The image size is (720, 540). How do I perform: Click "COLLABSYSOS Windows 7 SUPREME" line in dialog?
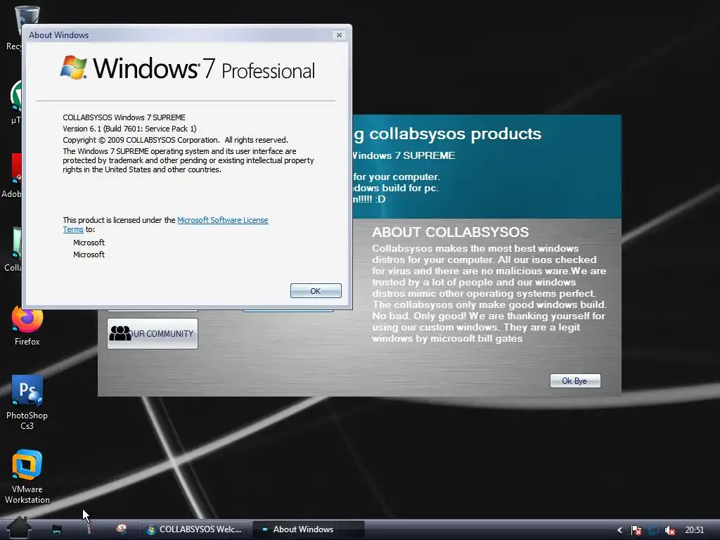coord(124,117)
